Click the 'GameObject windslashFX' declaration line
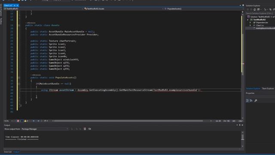The height and width of the screenshot is (155, 275). tap(55, 59)
